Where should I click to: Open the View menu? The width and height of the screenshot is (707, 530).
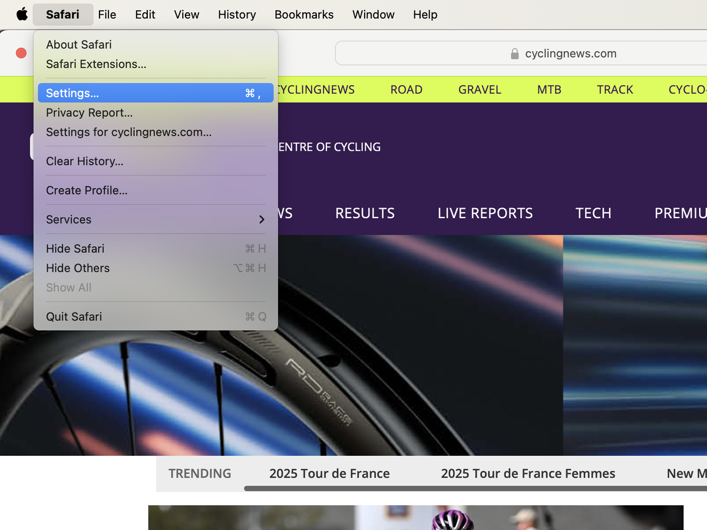[x=187, y=14]
